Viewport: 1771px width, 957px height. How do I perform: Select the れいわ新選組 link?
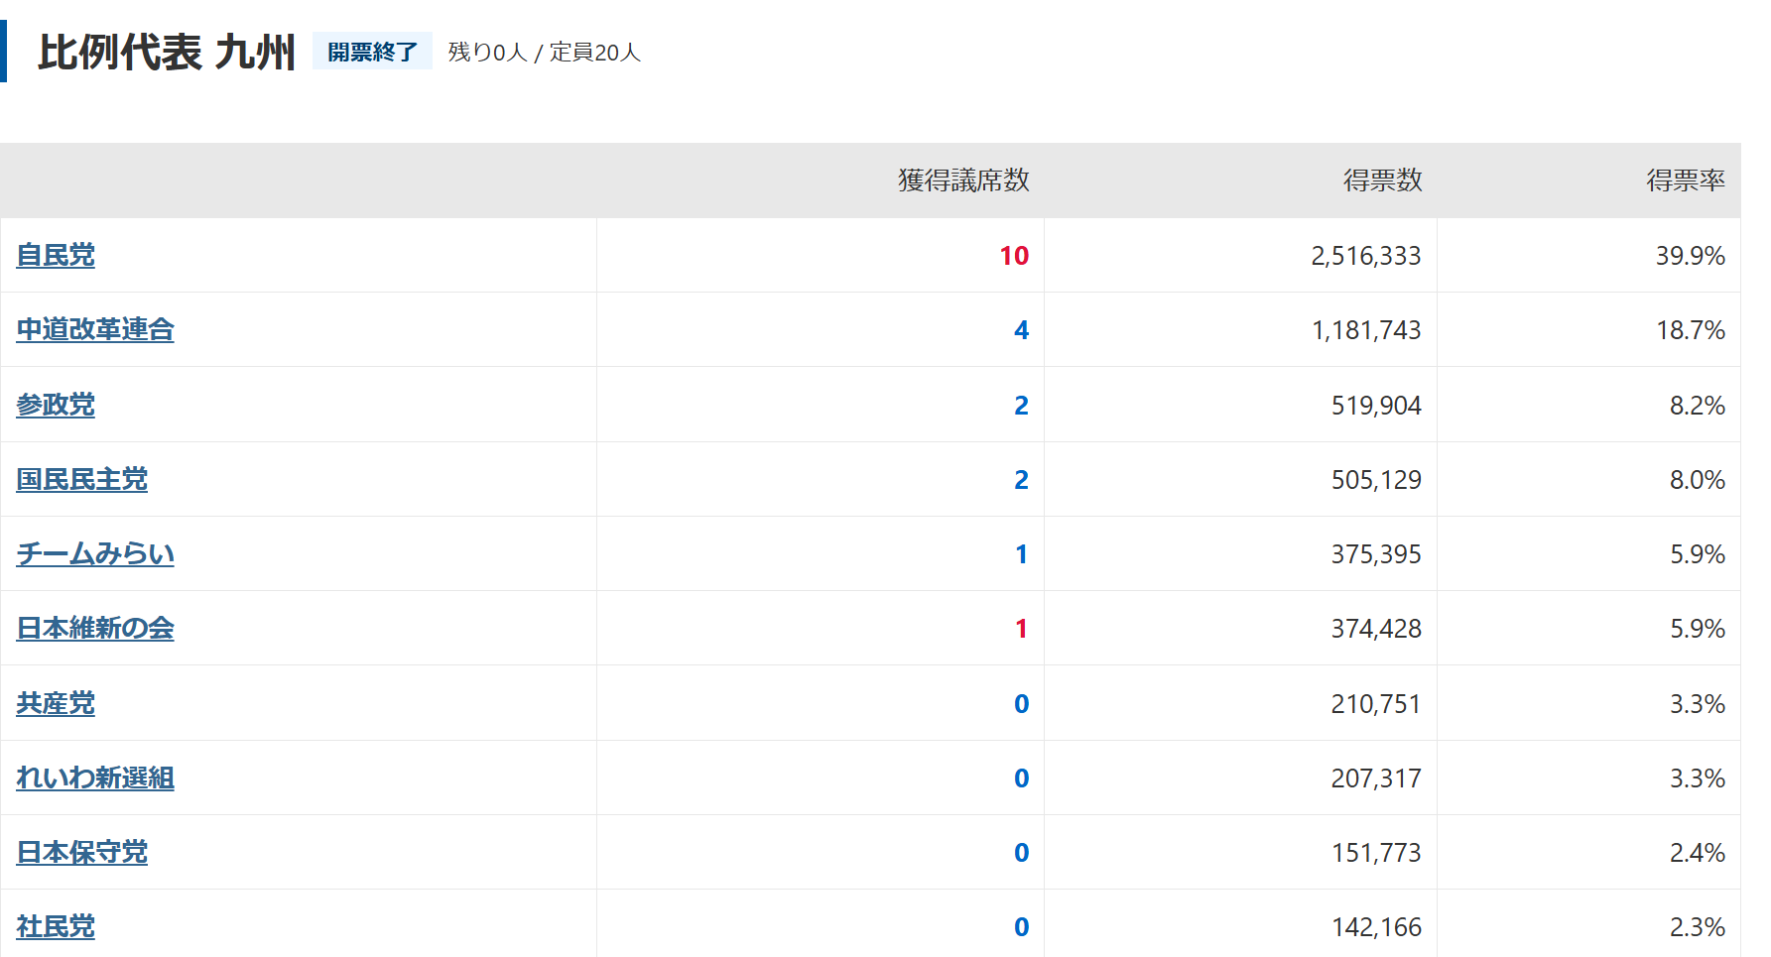click(x=95, y=778)
